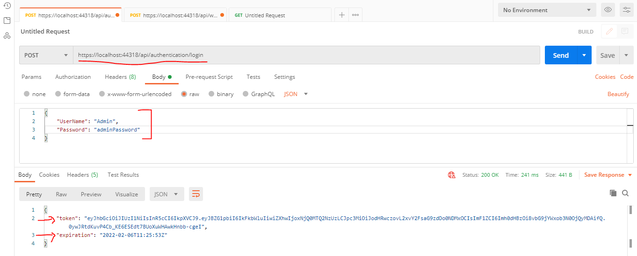Switch response view to Preview
The width and height of the screenshot is (637, 256).
tap(91, 194)
